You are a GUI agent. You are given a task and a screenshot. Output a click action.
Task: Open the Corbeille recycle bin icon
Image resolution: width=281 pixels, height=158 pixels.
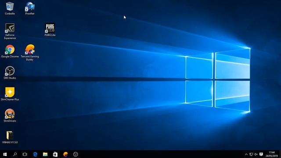10,8
